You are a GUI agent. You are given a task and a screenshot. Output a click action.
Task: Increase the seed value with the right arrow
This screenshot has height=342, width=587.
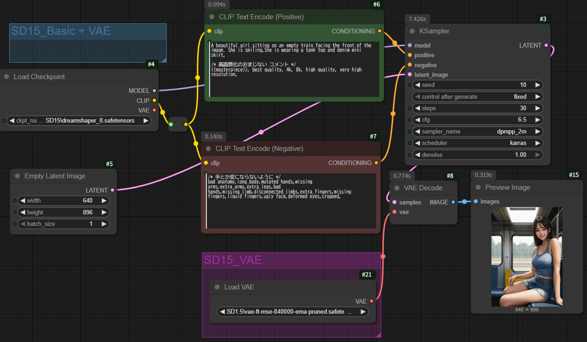[537, 85]
